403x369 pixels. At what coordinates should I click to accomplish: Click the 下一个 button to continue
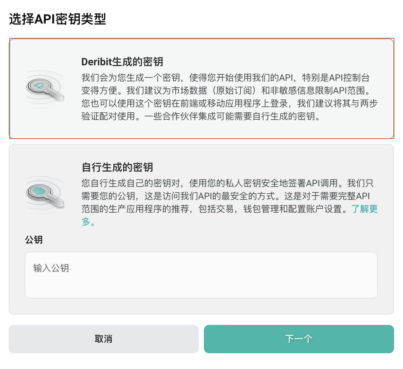(299, 339)
